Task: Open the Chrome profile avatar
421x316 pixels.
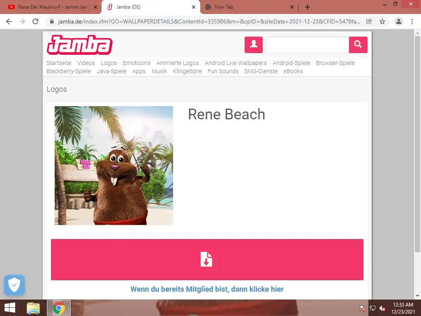Action: tap(399, 21)
